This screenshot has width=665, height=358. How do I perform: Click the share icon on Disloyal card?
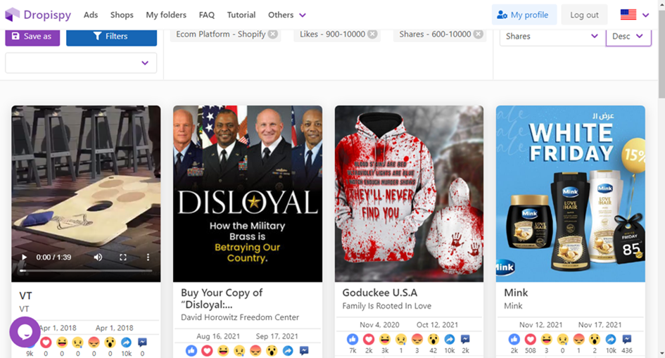click(x=288, y=351)
